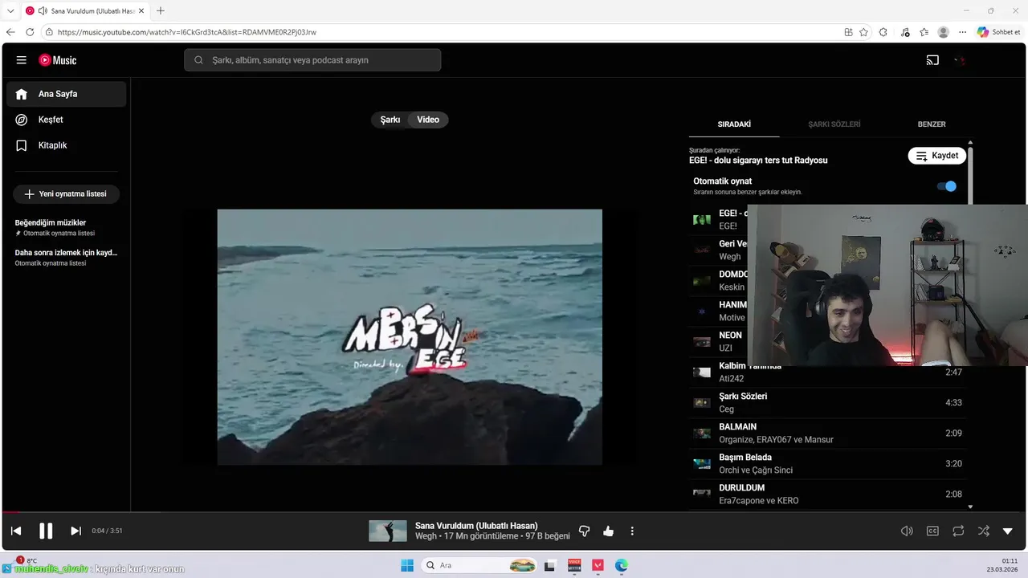Open Copilot Sohbet et button
The width and height of the screenshot is (1028, 578).
(998, 32)
